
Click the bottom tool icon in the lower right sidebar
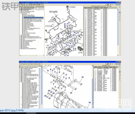[x=120, y=80]
